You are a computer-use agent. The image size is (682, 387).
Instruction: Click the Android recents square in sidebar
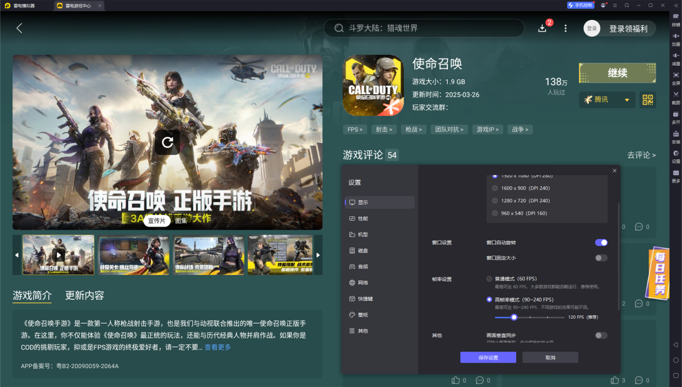click(676, 375)
